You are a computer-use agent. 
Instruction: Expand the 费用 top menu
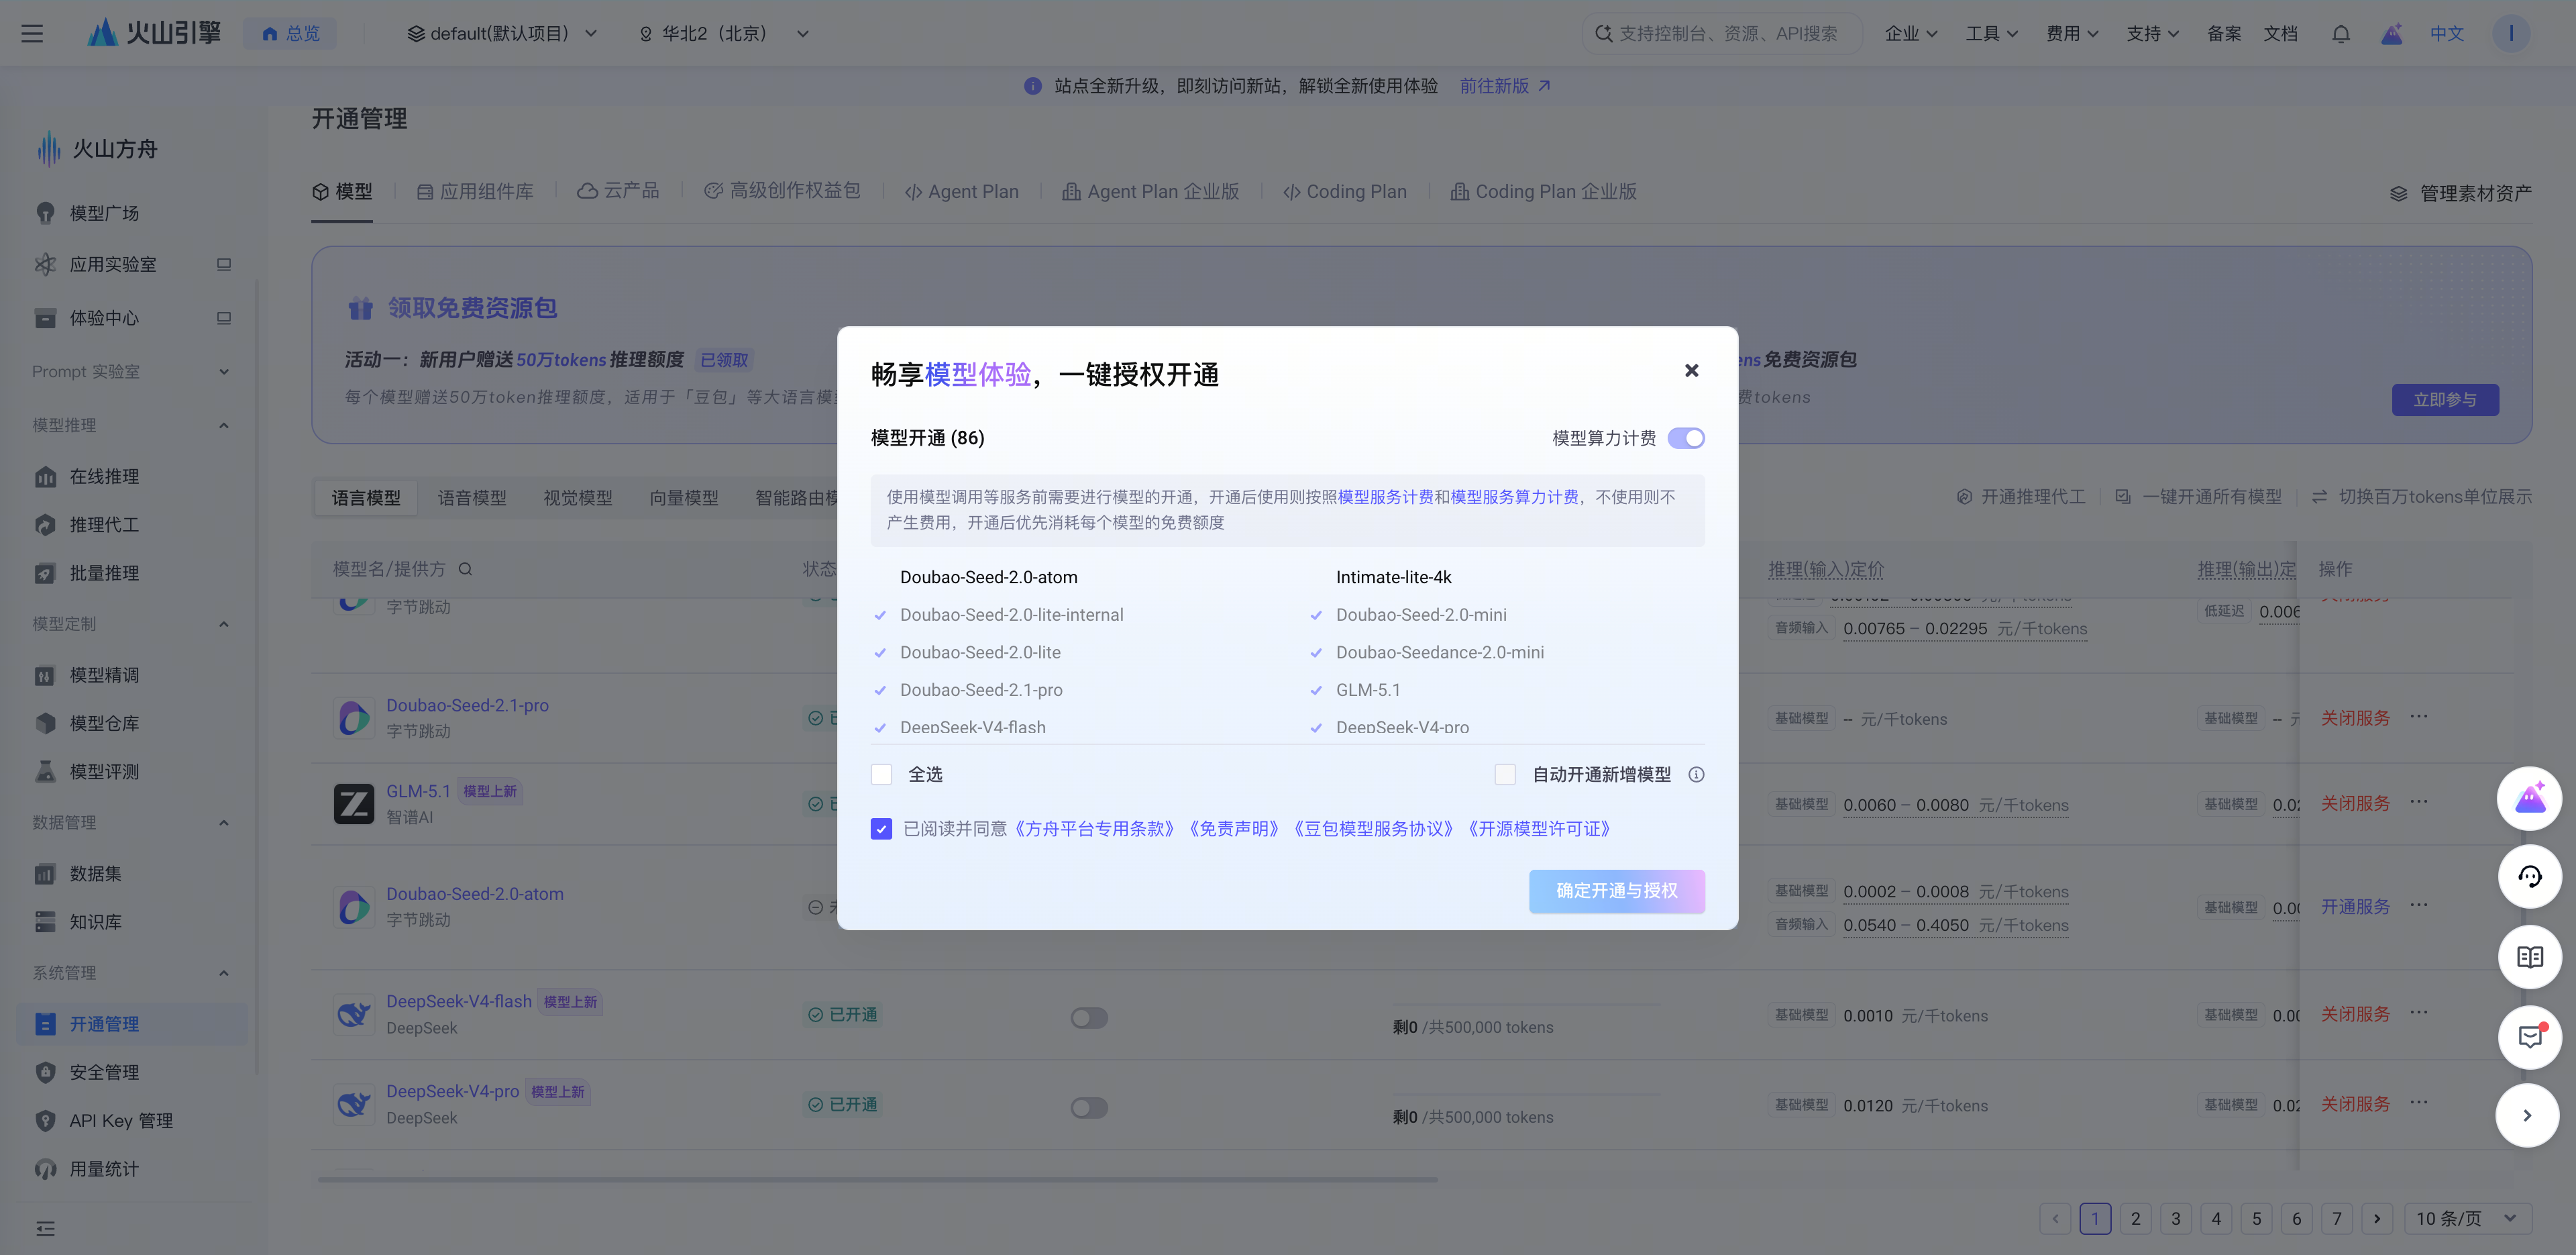[x=2072, y=33]
